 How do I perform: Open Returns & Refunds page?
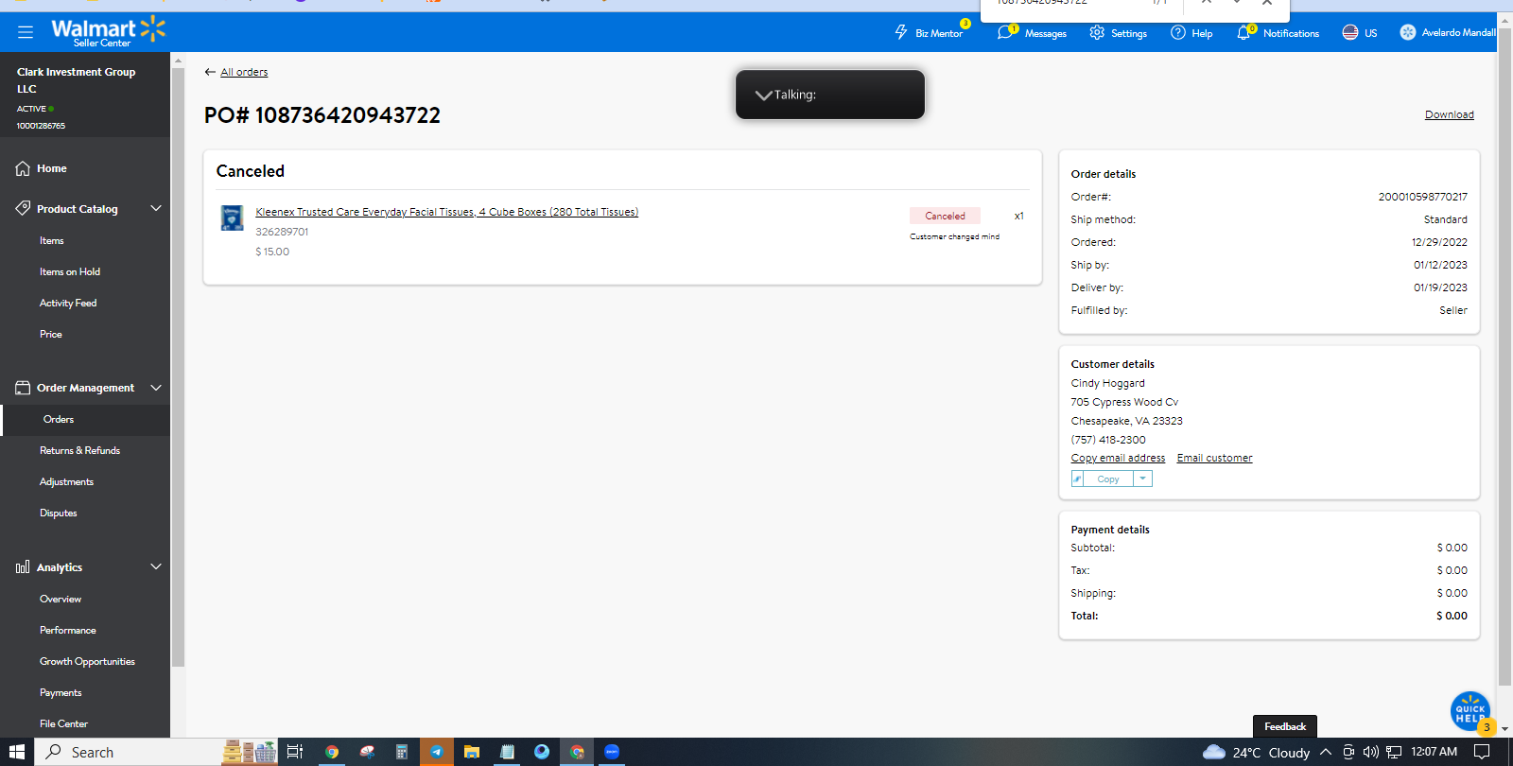79,450
